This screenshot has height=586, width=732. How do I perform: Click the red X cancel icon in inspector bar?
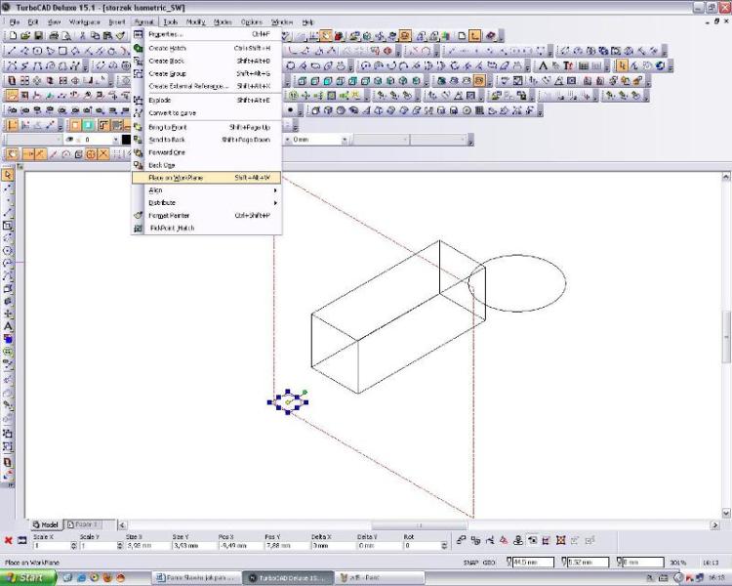(x=8, y=540)
